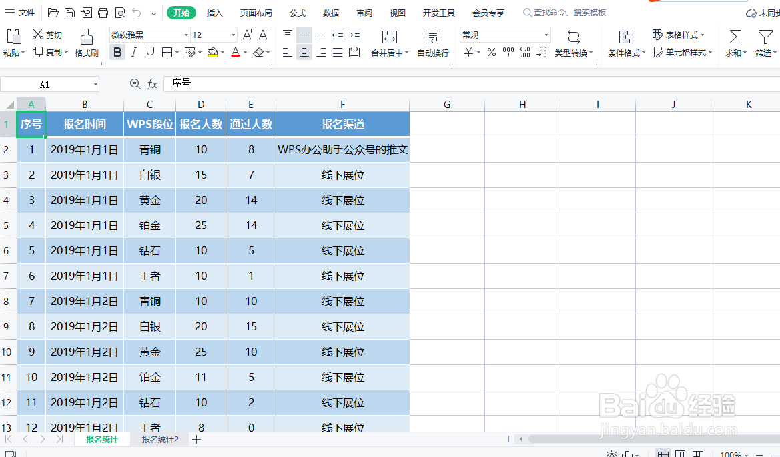The height and width of the screenshot is (457, 780).
Task: Toggle Italic formatting
Action: 134,52
